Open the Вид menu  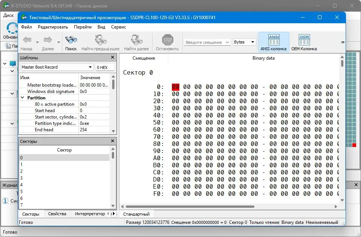pyautogui.click(x=101, y=27)
